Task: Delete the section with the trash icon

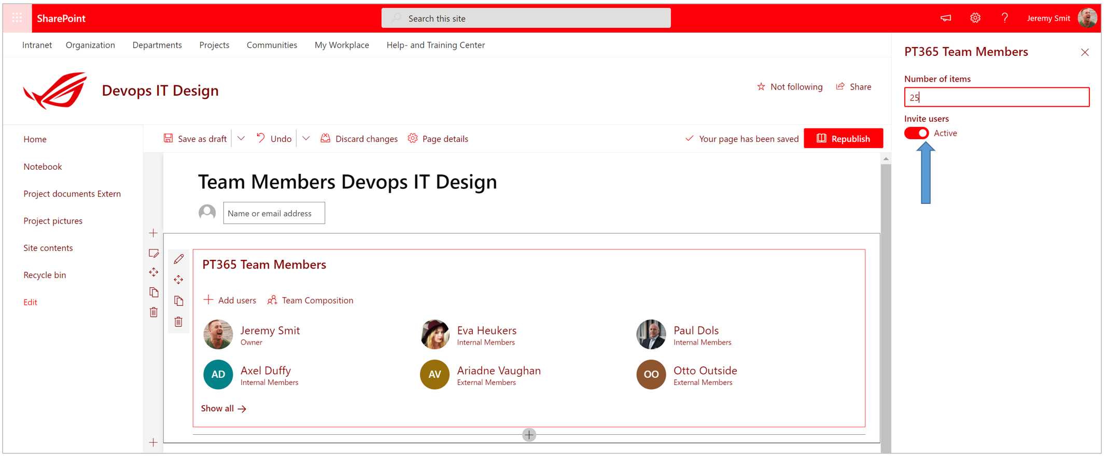Action: tap(153, 312)
